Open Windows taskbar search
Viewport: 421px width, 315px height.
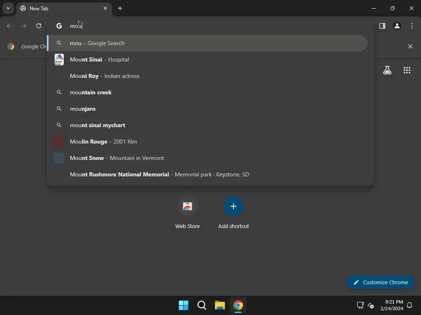(x=201, y=305)
